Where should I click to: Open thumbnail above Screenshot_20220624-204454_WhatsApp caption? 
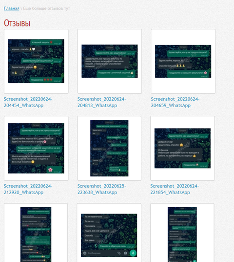[x=36, y=61]
